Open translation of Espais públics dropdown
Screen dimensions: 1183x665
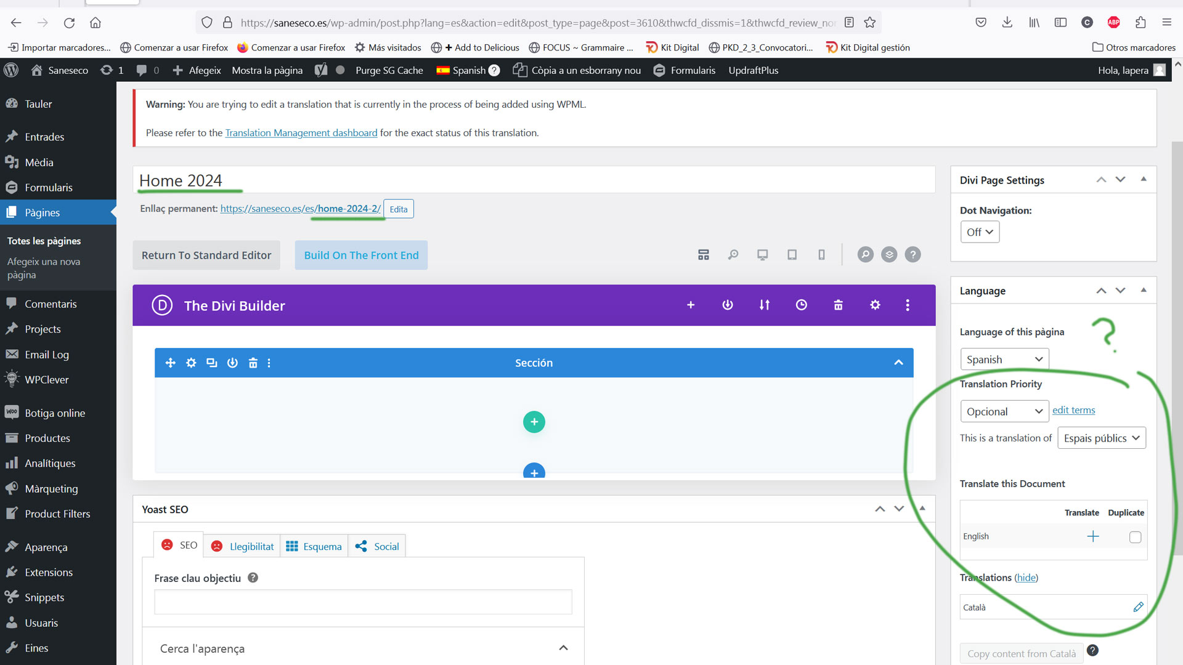pos(1102,438)
